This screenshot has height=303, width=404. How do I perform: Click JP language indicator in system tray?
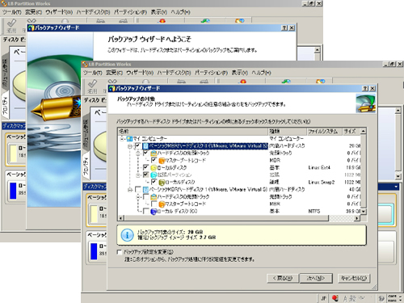pyautogui.click(x=323, y=298)
